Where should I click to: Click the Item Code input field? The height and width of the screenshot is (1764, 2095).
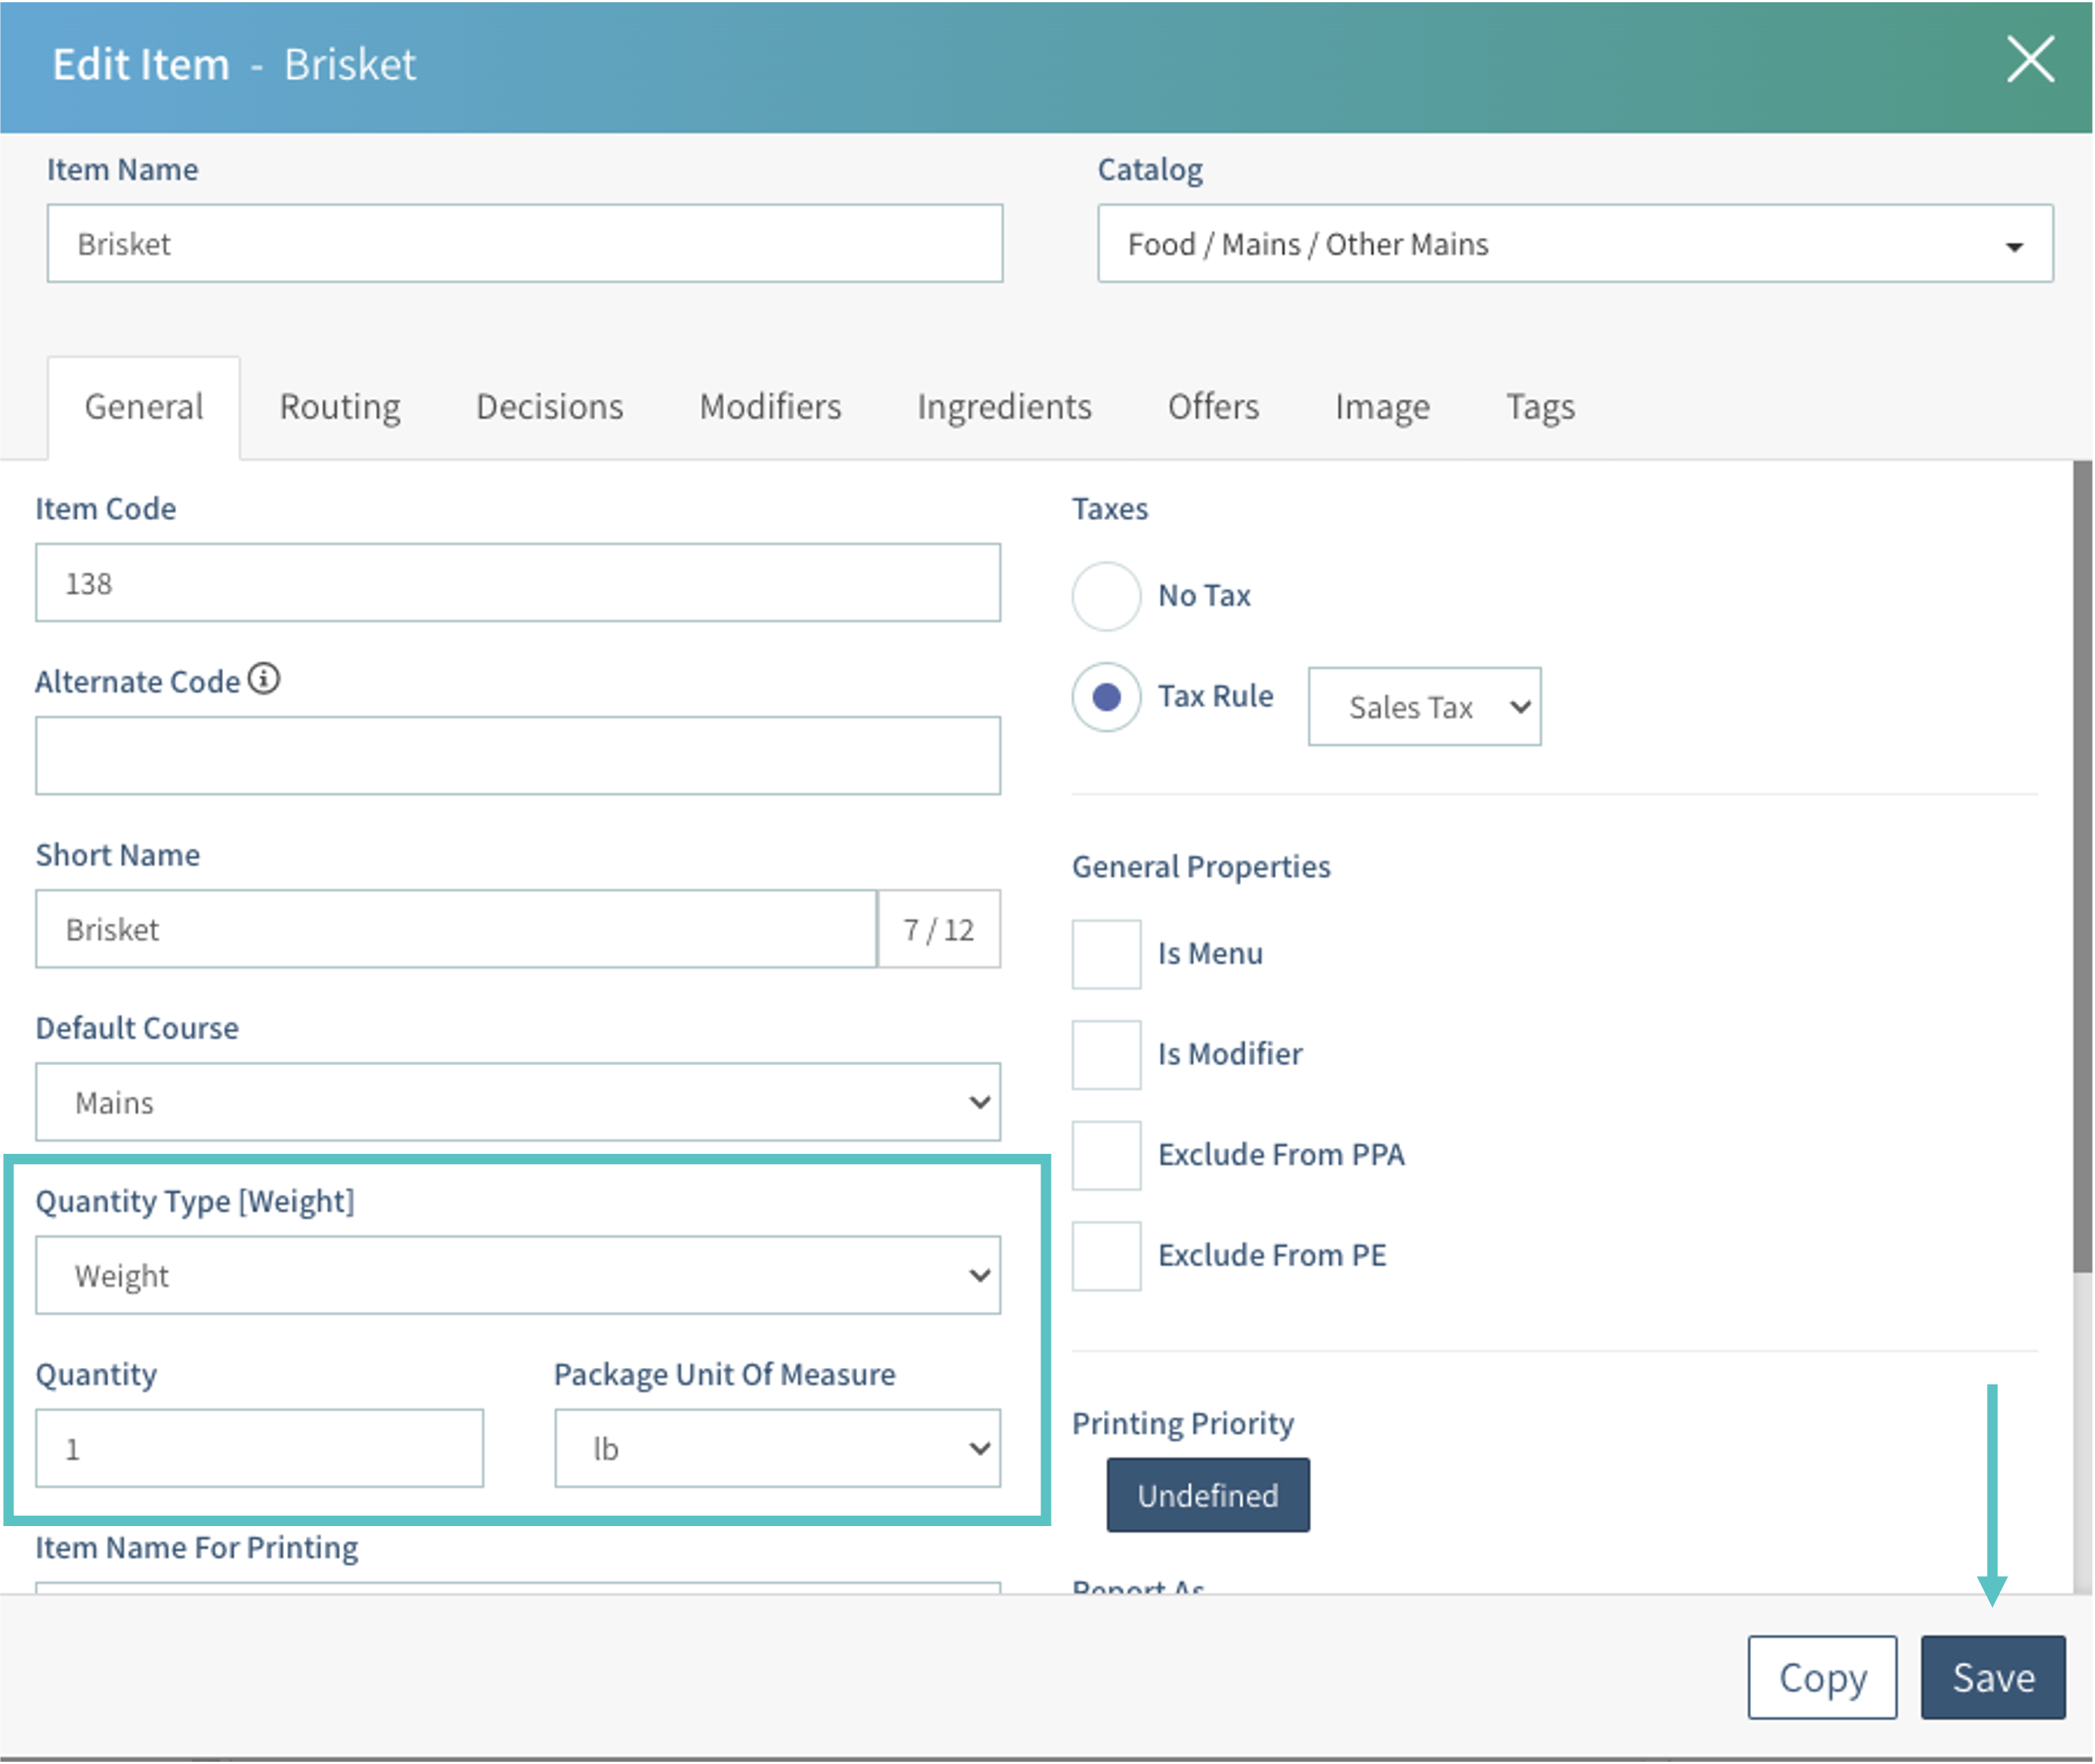[517, 583]
